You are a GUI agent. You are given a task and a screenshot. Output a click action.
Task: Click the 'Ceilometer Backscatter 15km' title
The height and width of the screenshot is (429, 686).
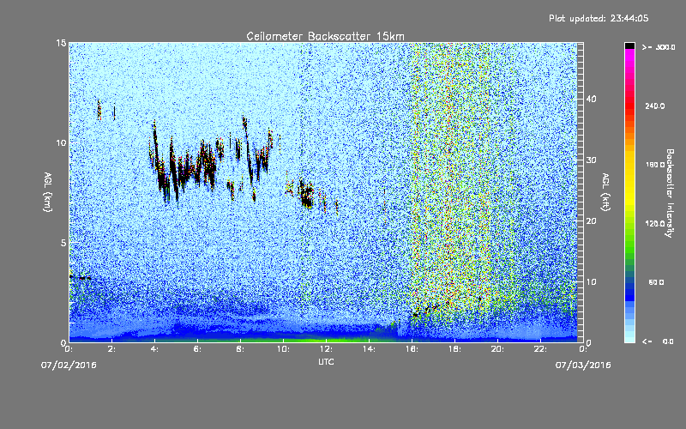(325, 36)
